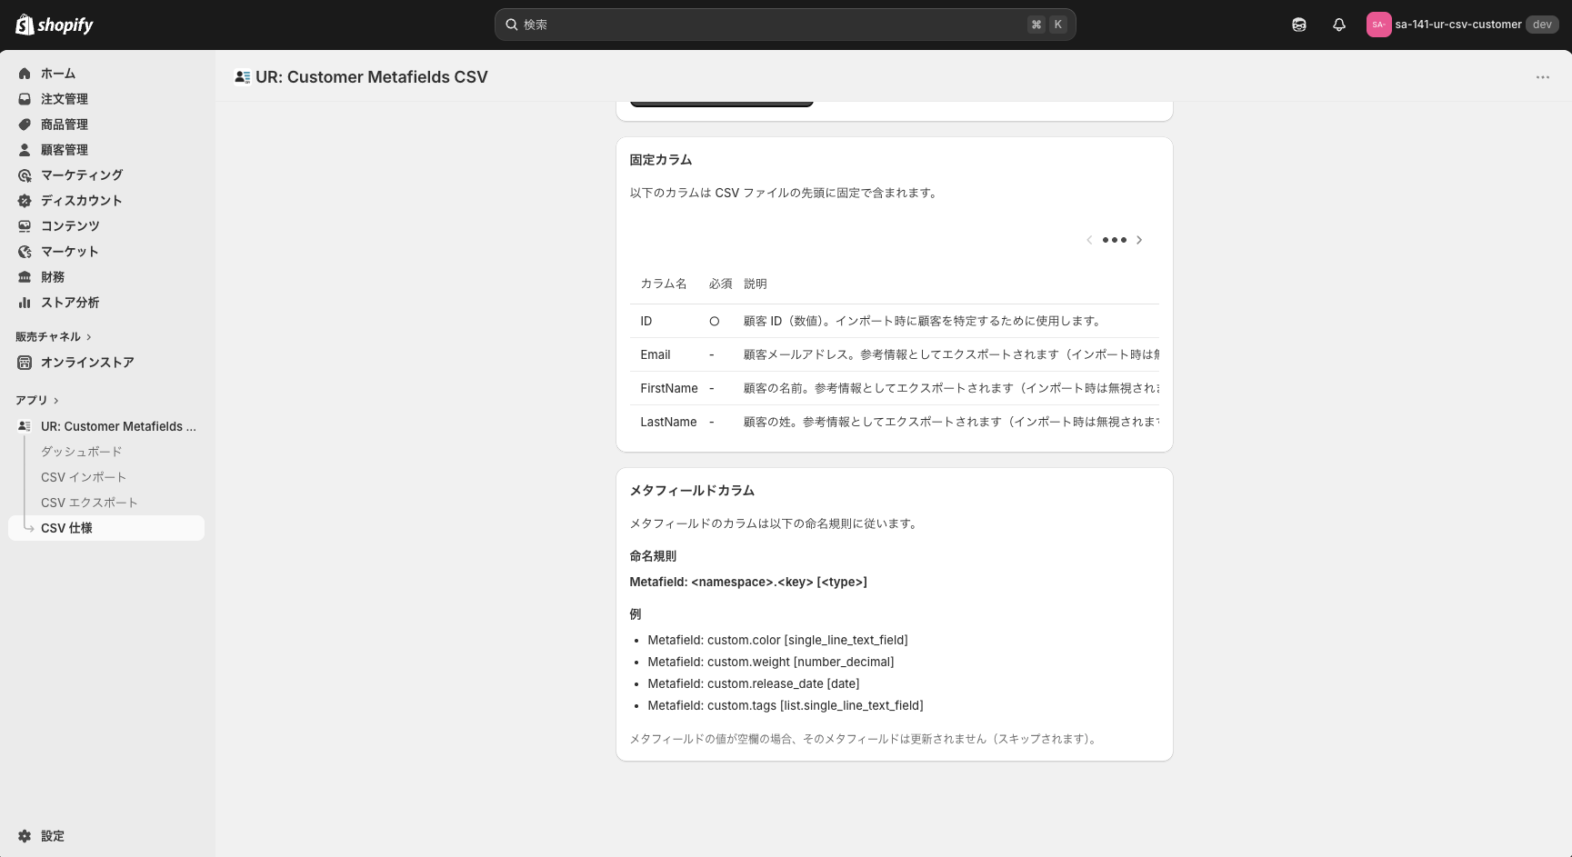The image size is (1572, 857).
Task: Click the 財務 bank icon
Action: [x=25, y=277]
